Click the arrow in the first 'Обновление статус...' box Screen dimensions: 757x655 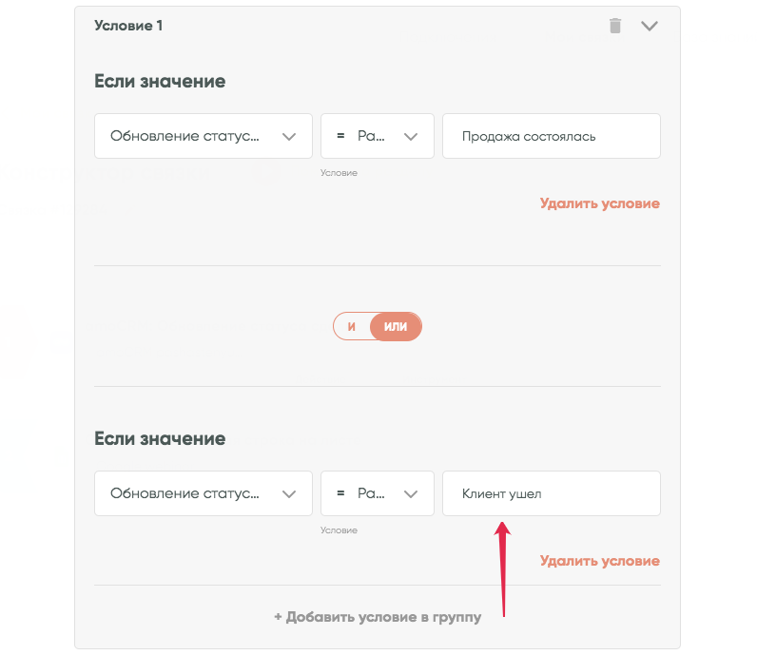(x=290, y=136)
